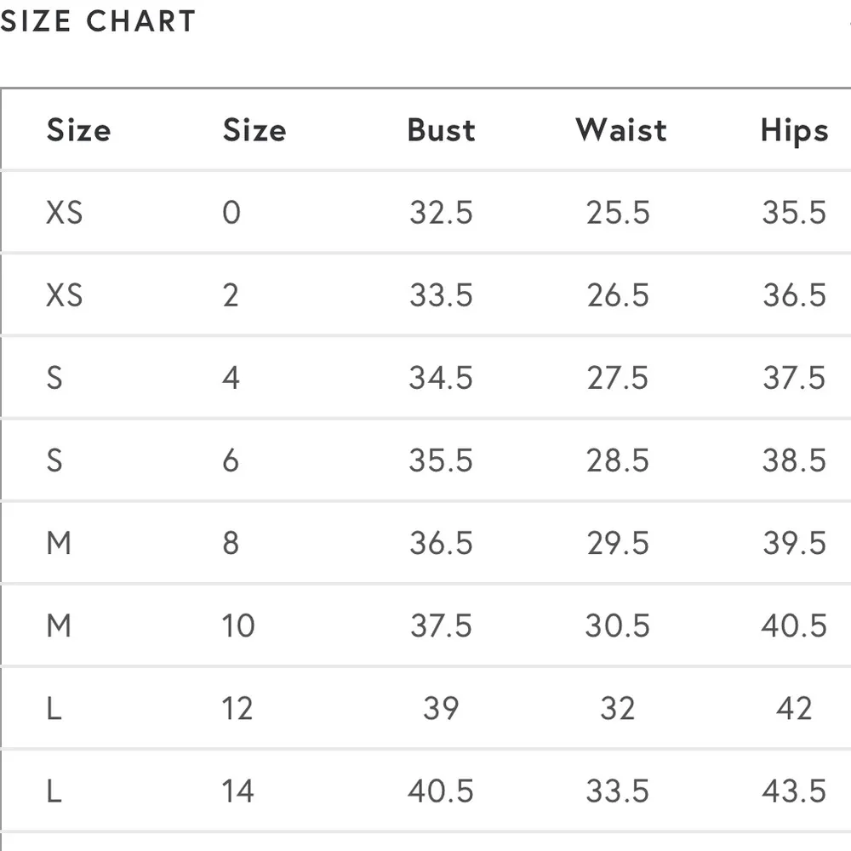The image size is (851, 851).
Task: Click the SIZE CHART heading
Action: pyautogui.click(x=98, y=22)
